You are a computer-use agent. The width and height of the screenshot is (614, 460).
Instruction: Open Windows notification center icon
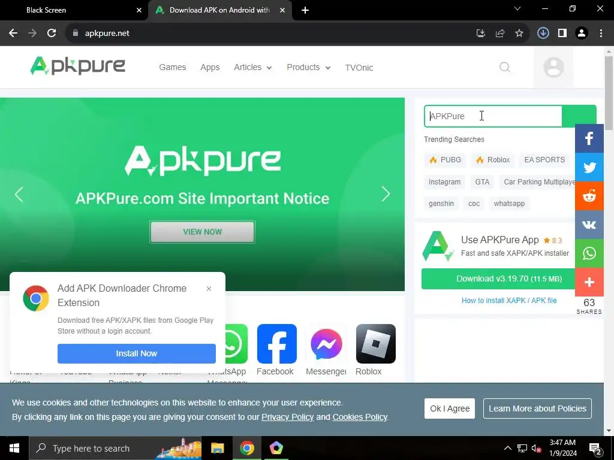[595, 448]
